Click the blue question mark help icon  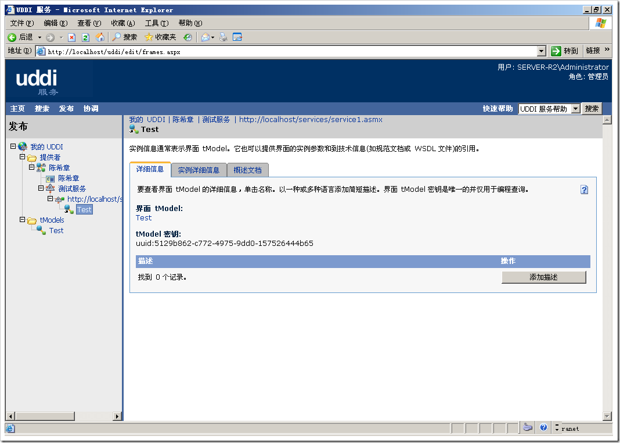(x=585, y=190)
